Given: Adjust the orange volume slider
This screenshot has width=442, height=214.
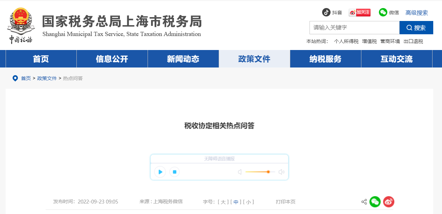Looking at the screenshot, I should coord(268,172).
